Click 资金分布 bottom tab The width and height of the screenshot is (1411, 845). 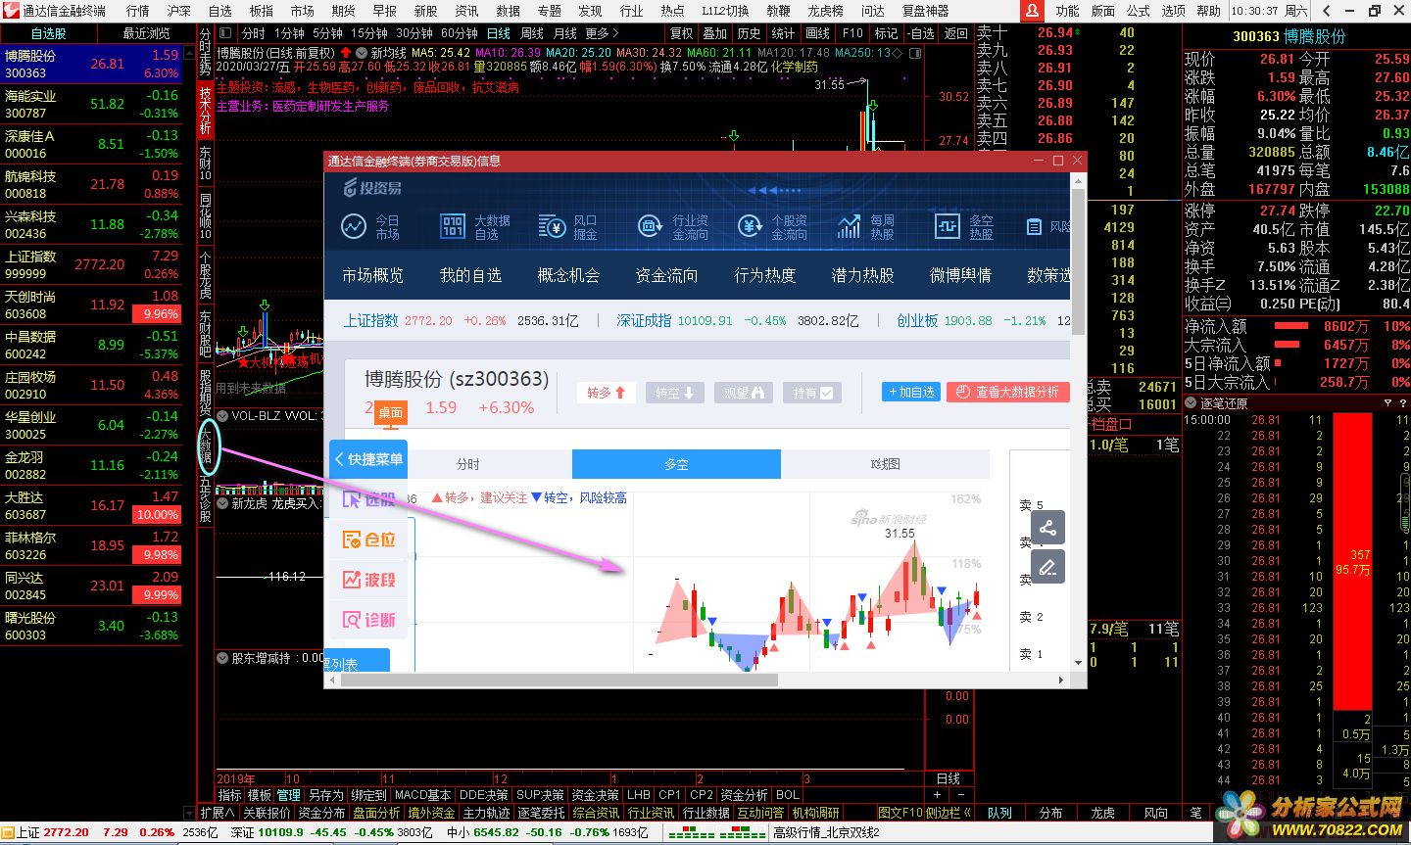point(321,813)
